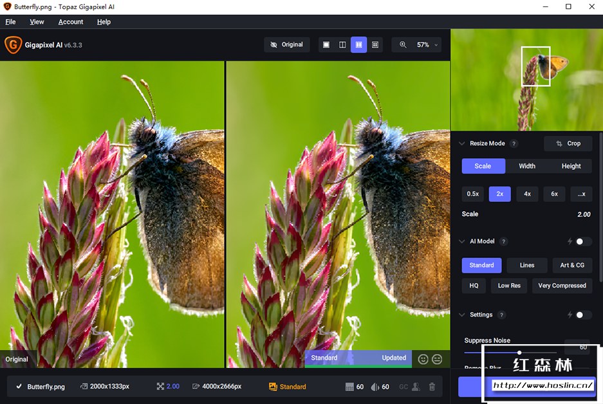This screenshot has width=603, height=404.
Task: Choose 2x scale factor
Action: click(500, 194)
